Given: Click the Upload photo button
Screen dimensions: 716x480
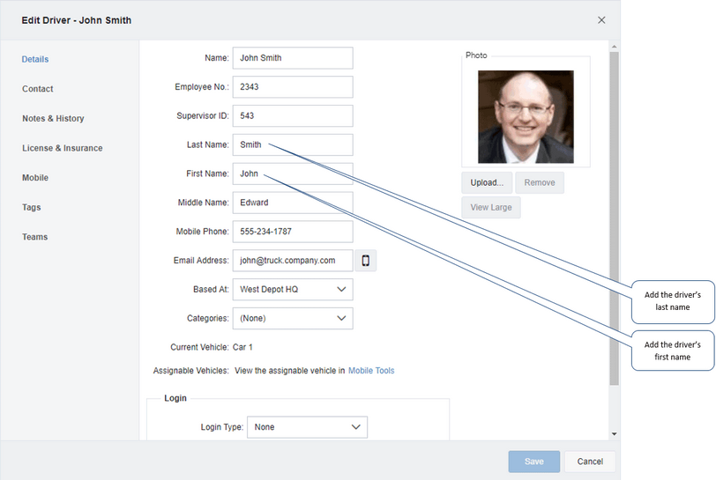Looking at the screenshot, I should coord(486,183).
